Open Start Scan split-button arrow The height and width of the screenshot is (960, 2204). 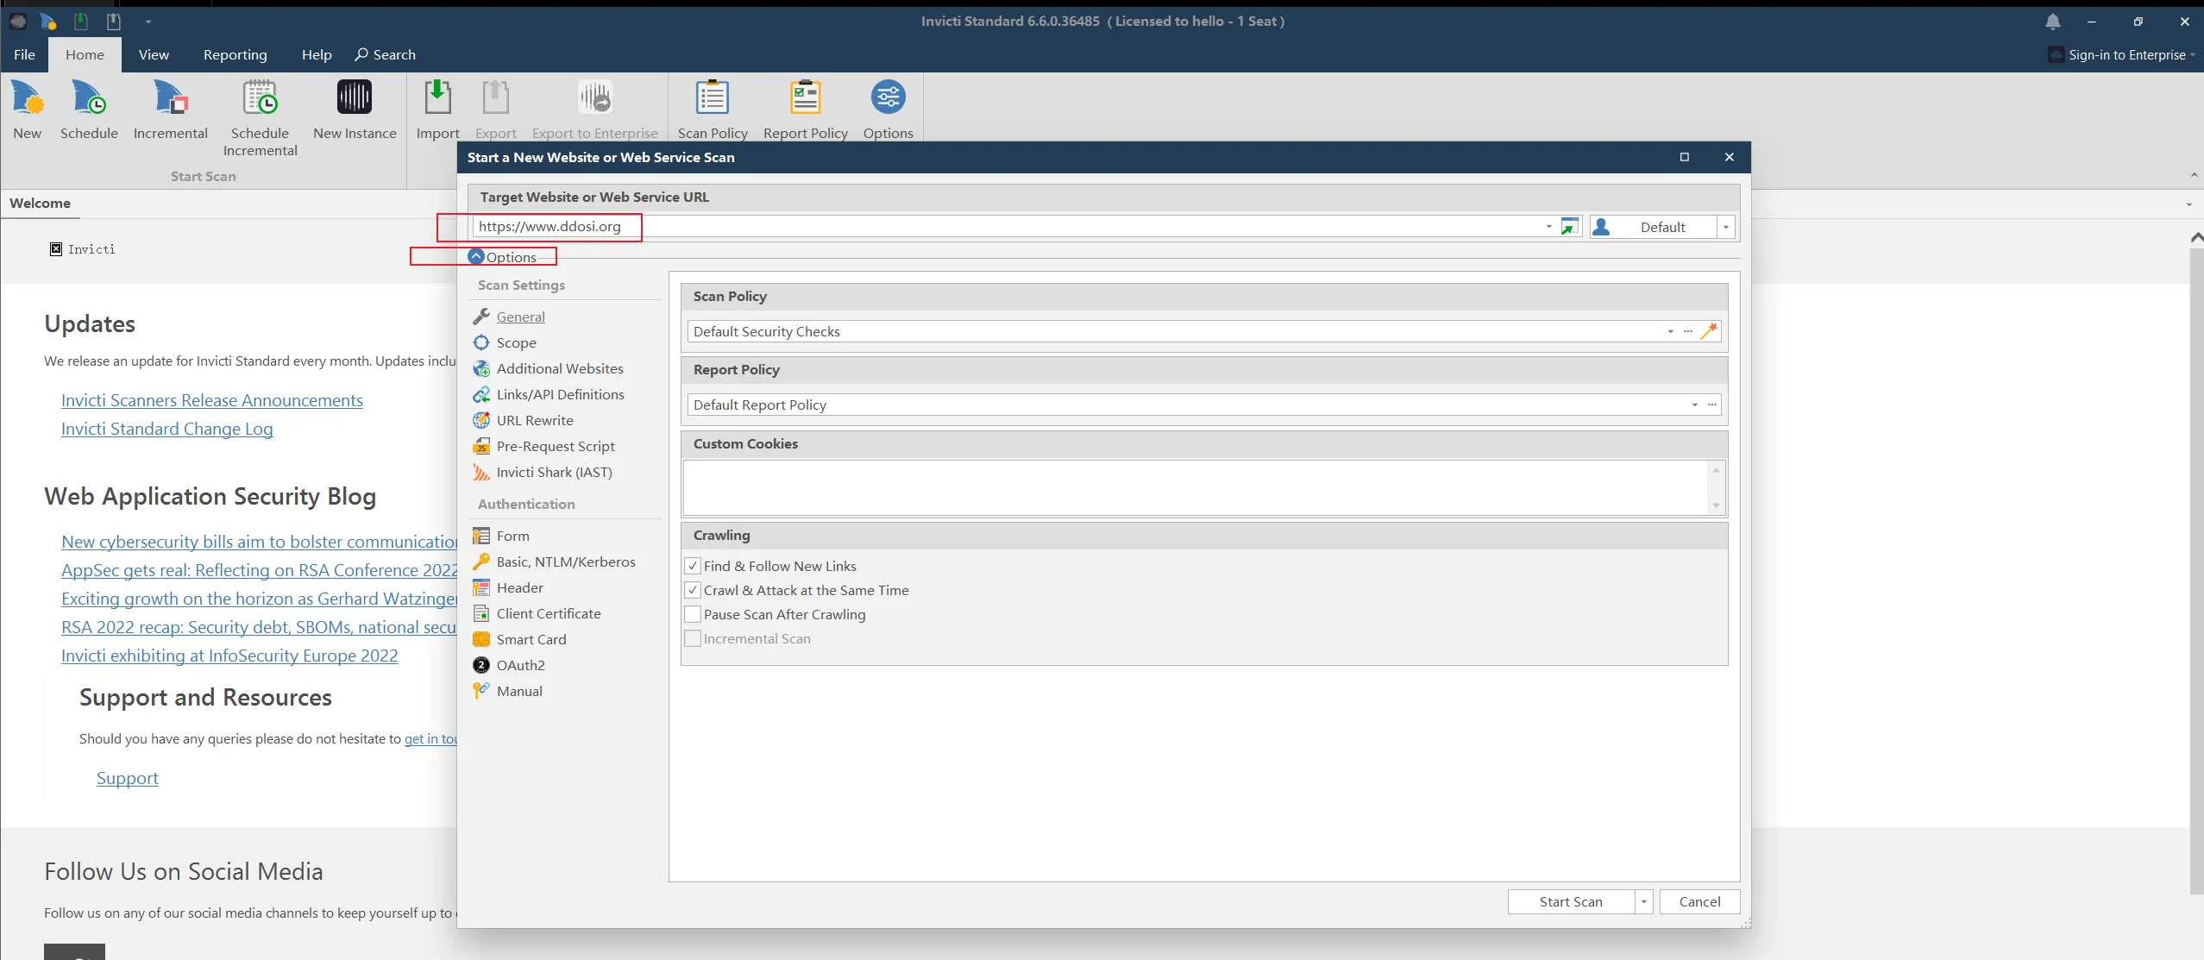(1644, 901)
